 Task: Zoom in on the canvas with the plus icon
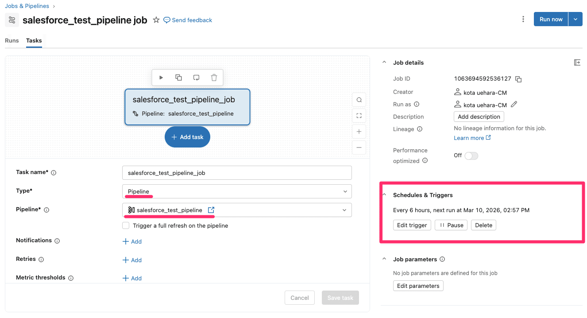[359, 132]
